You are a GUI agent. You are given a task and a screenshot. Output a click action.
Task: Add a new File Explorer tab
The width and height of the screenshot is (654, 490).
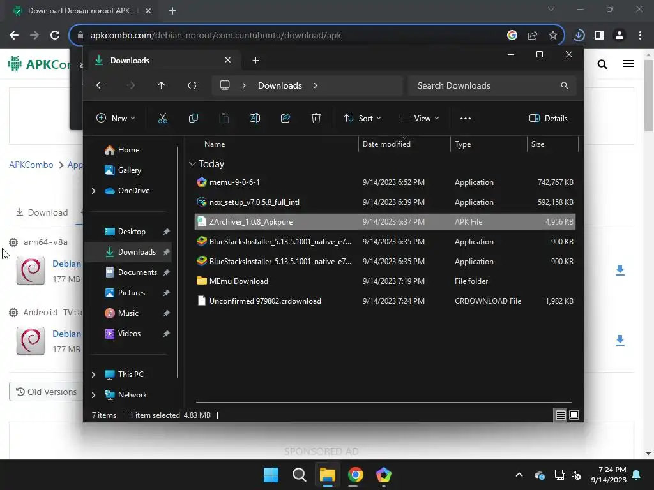coord(255,61)
